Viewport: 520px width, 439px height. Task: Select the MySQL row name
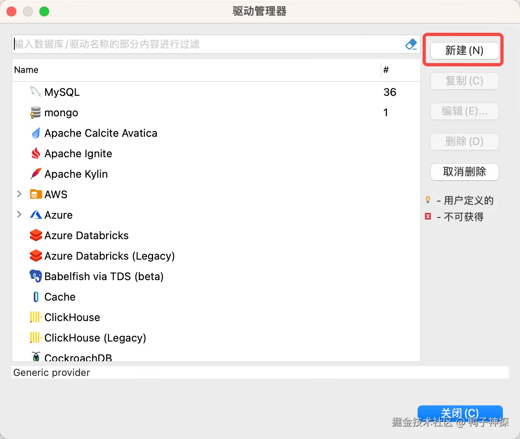click(x=62, y=92)
